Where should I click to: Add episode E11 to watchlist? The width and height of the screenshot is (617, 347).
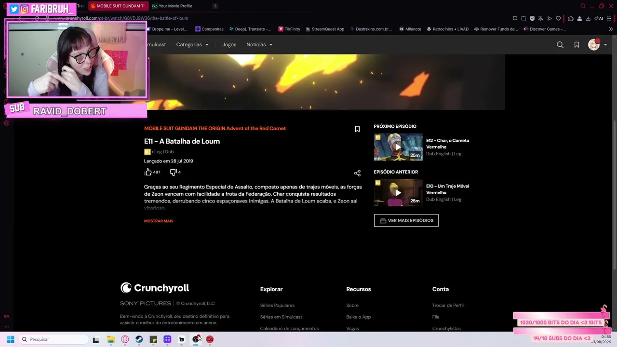[357, 129]
